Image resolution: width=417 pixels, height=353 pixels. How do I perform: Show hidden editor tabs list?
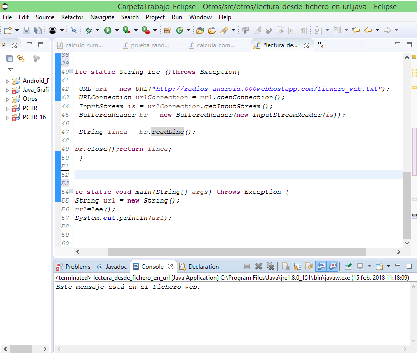(320, 44)
